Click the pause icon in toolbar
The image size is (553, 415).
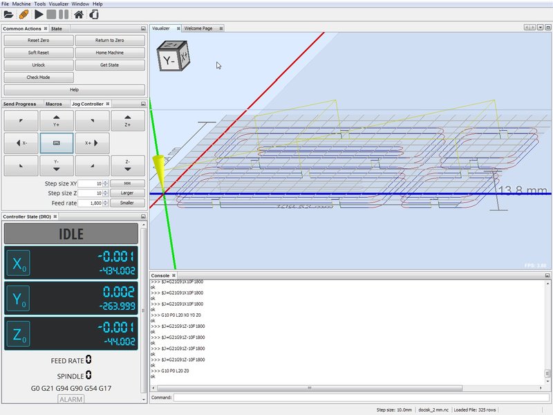point(64,15)
